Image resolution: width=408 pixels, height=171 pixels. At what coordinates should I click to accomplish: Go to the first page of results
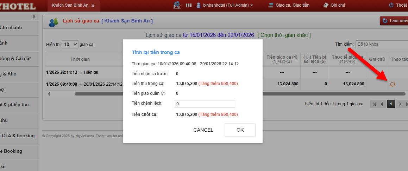tap(374, 104)
